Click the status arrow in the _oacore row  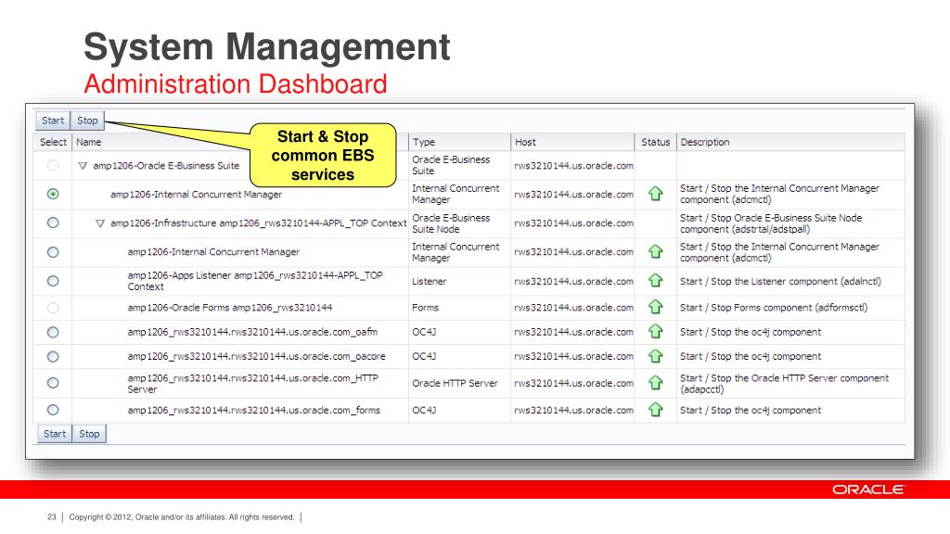(x=655, y=356)
